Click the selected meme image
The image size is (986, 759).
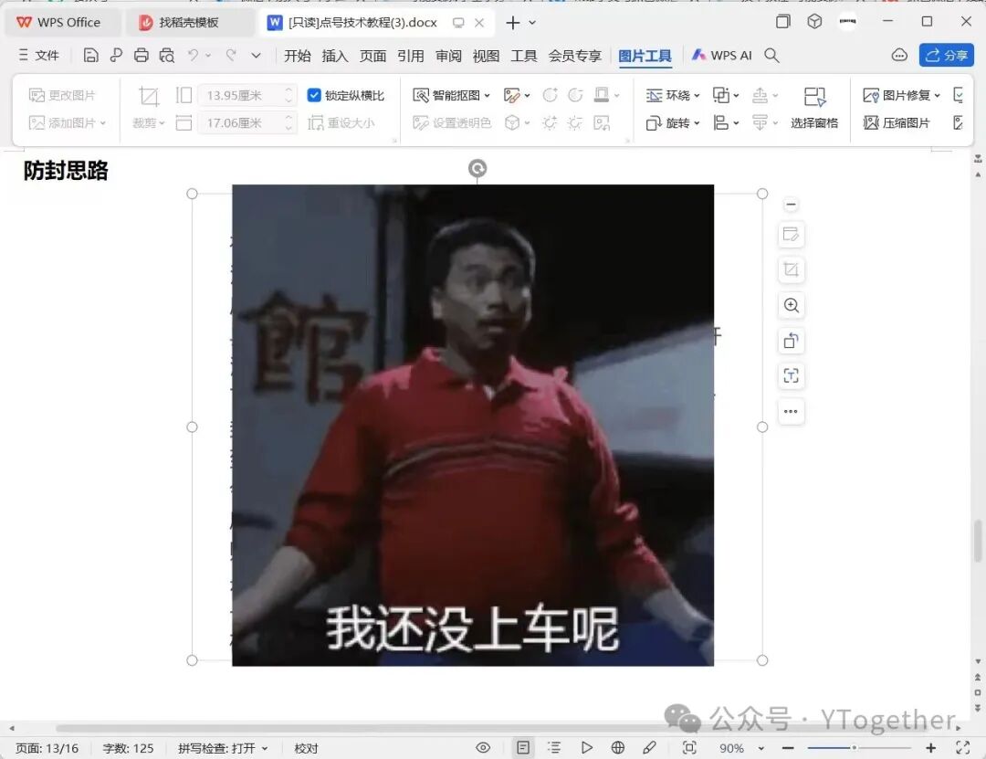click(473, 426)
